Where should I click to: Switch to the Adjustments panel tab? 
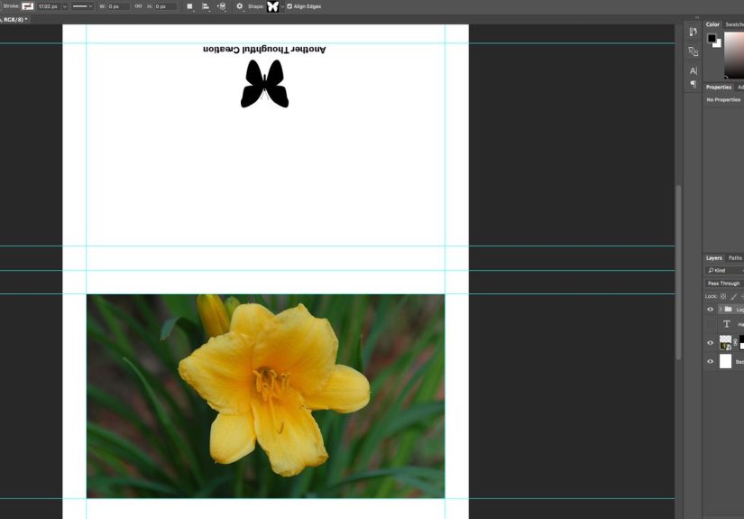pyautogui.click(x=740, y=87)
